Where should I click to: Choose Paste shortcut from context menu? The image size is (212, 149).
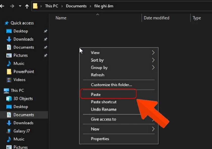119,102
